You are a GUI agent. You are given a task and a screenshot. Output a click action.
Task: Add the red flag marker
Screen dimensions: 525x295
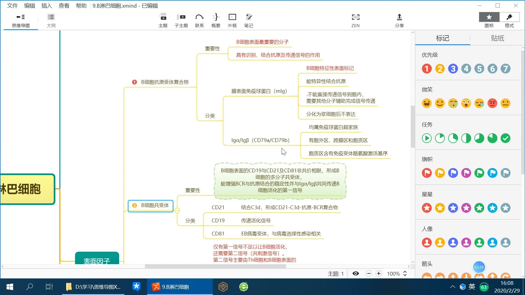tap(427, 173)
